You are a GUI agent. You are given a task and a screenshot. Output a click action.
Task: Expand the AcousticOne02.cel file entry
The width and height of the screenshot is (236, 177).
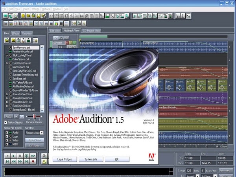(x=7, y=98)
